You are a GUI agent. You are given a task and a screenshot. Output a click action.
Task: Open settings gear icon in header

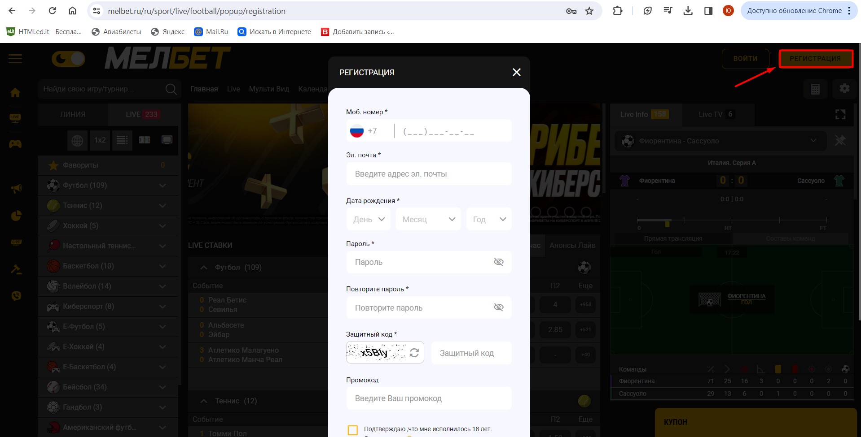click(844, 89)
